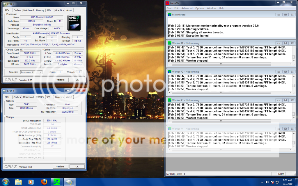Viewport: 298px width, 186px height.
Task: Click Validate button in top CPU-Z window
Action: [60, 80]
